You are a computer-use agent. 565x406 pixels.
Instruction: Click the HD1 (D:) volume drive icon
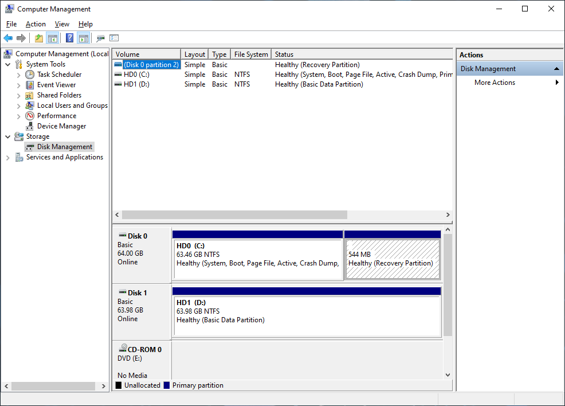coord(118,84)
